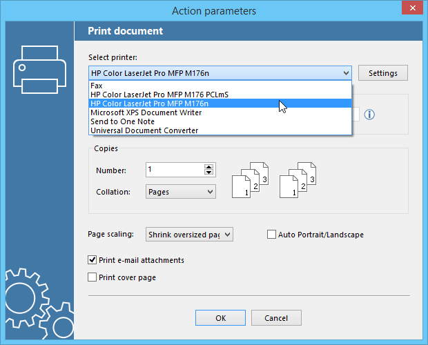The image size is (428, 345).
Task: Close the Action parameters dialog
Action: (412, 8)
